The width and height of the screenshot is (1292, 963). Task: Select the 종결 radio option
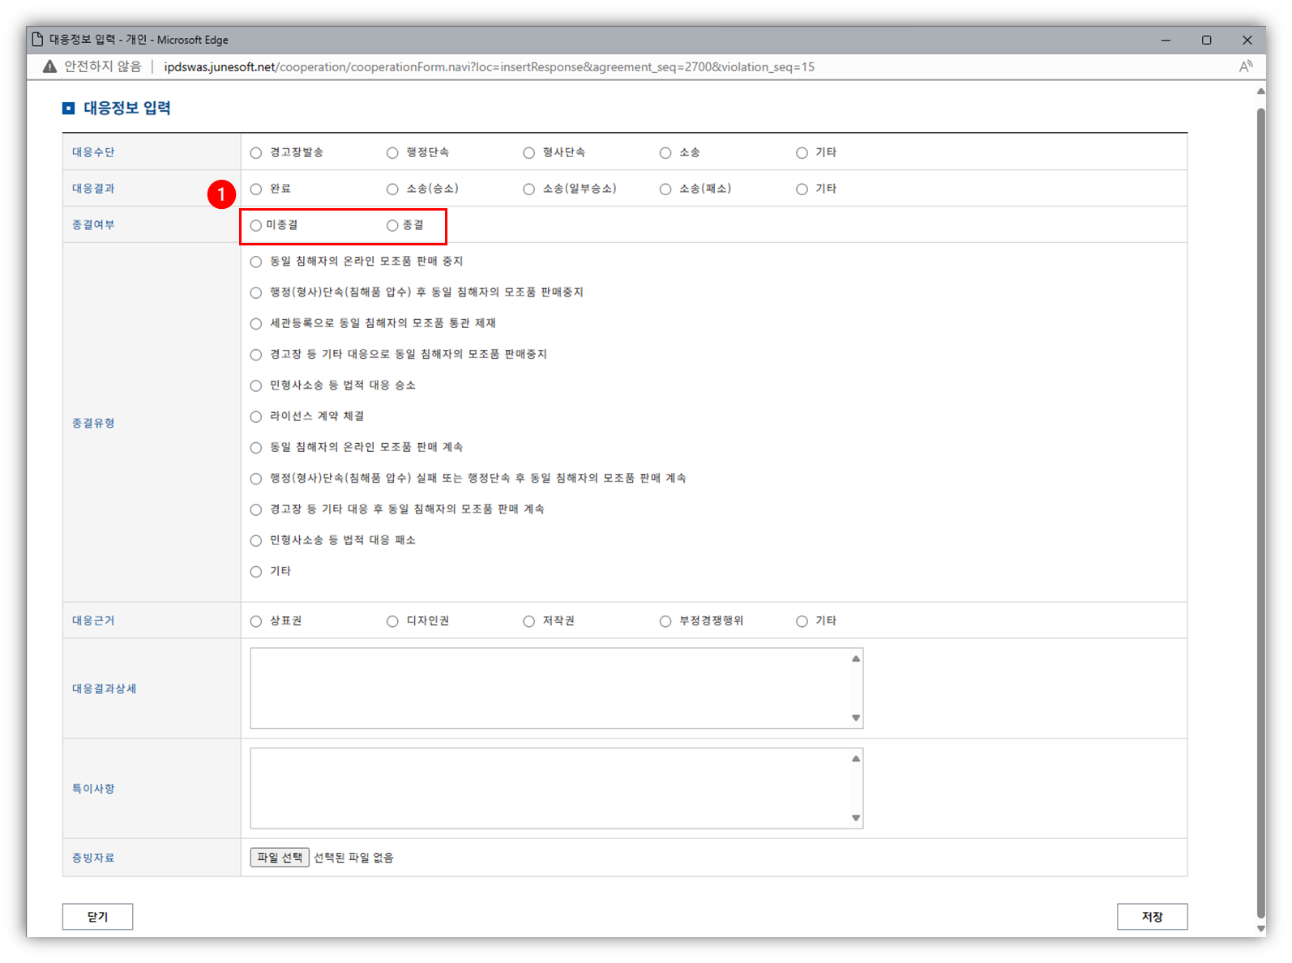coord(392,226)
